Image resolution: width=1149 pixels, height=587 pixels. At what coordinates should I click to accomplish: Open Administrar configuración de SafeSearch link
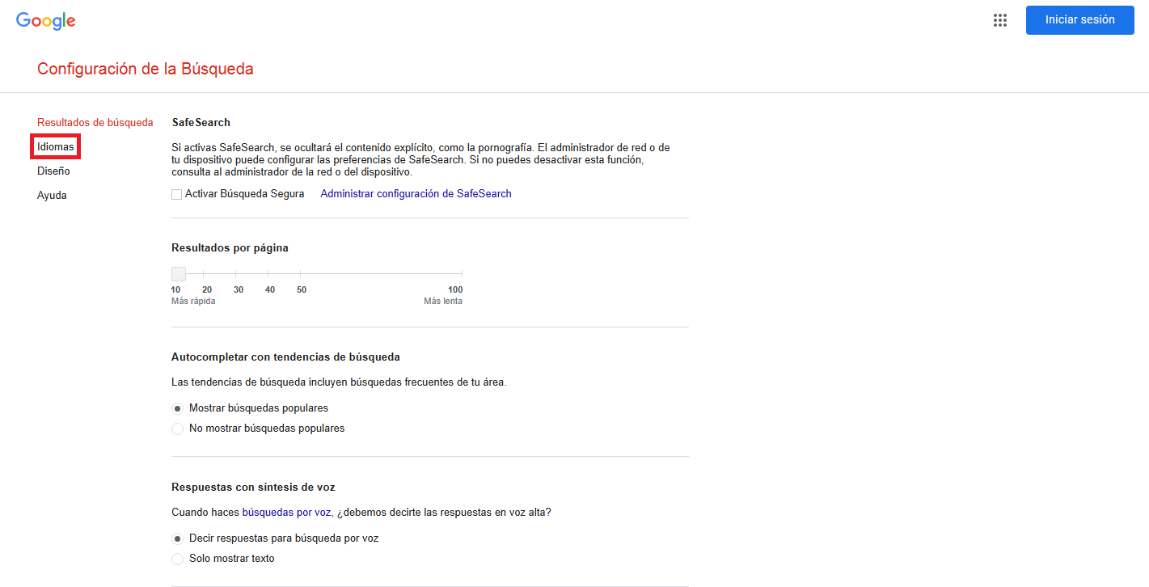pos(416,194)
